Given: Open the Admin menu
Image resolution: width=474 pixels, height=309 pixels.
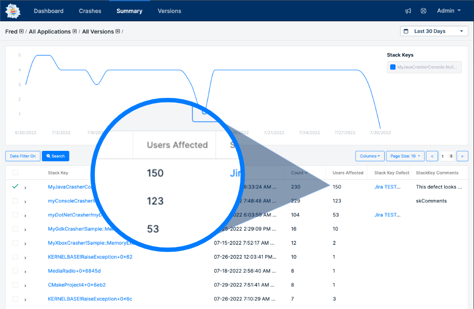Looking at the screenshot, I should [x=448, y=10].
